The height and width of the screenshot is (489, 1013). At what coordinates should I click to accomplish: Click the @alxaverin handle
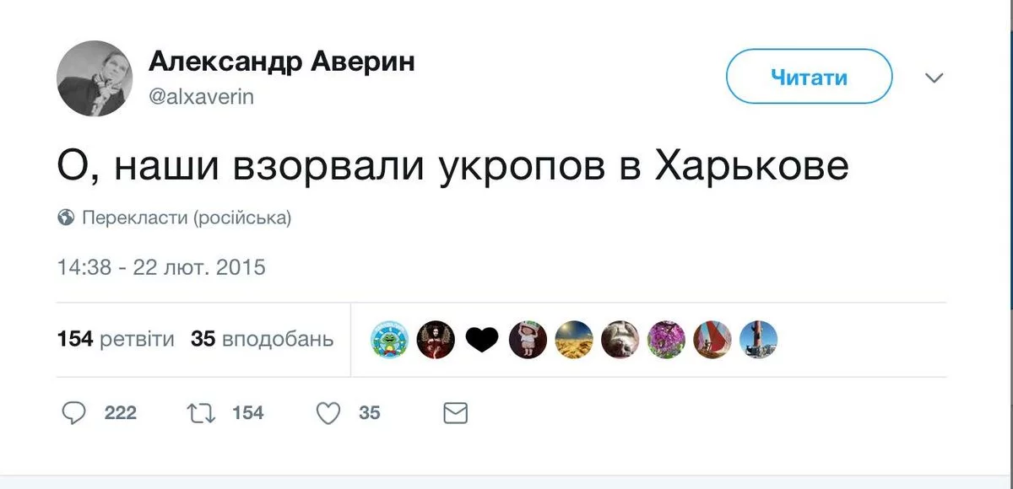201,97
